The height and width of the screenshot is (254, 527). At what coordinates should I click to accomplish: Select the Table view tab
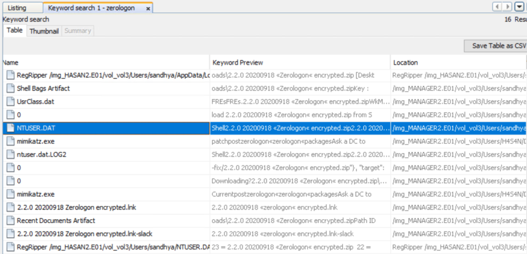14,30
